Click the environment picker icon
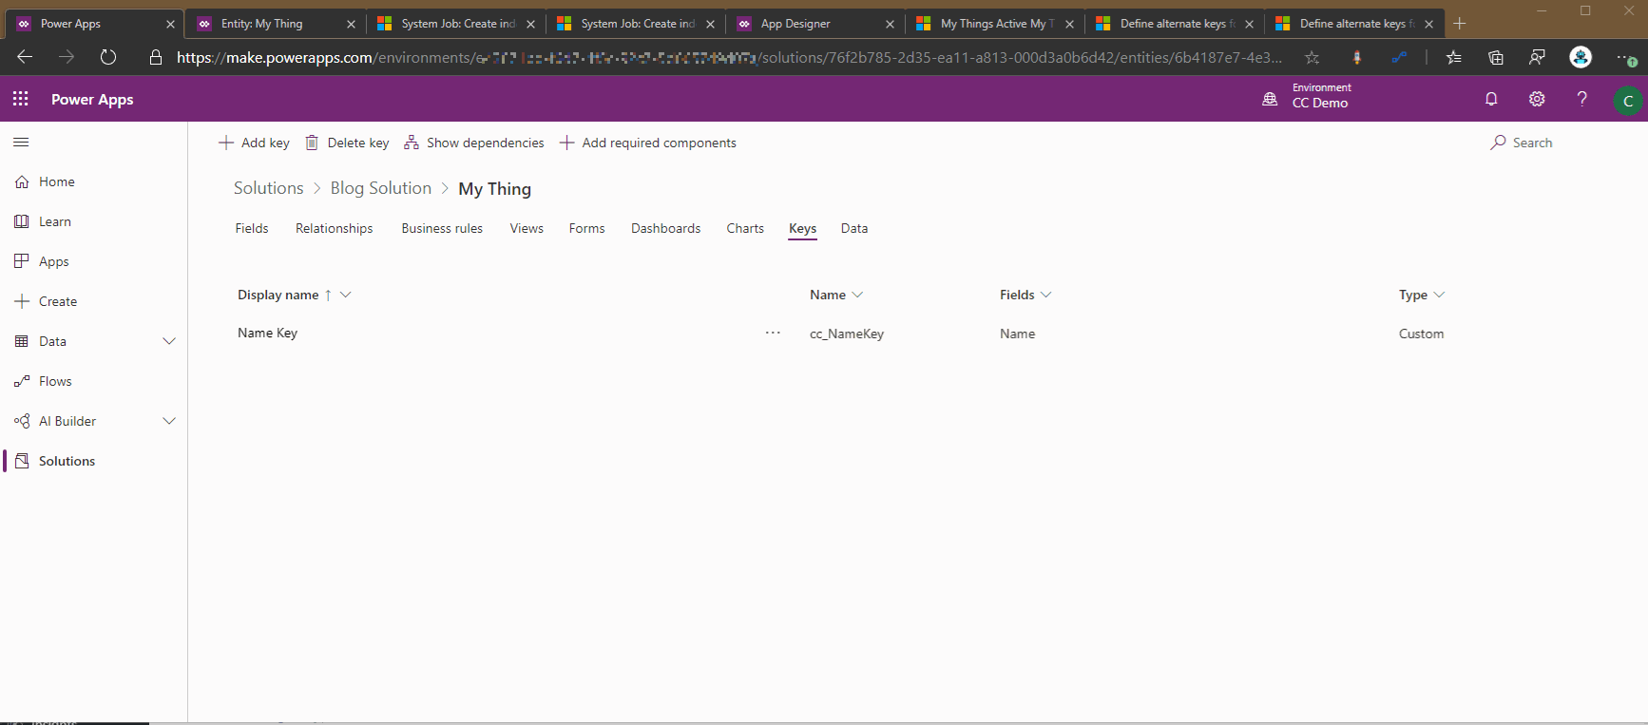 point(1270,99)
